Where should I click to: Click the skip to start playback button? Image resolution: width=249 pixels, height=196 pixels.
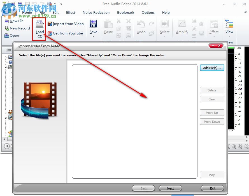[x=7, y=146]
